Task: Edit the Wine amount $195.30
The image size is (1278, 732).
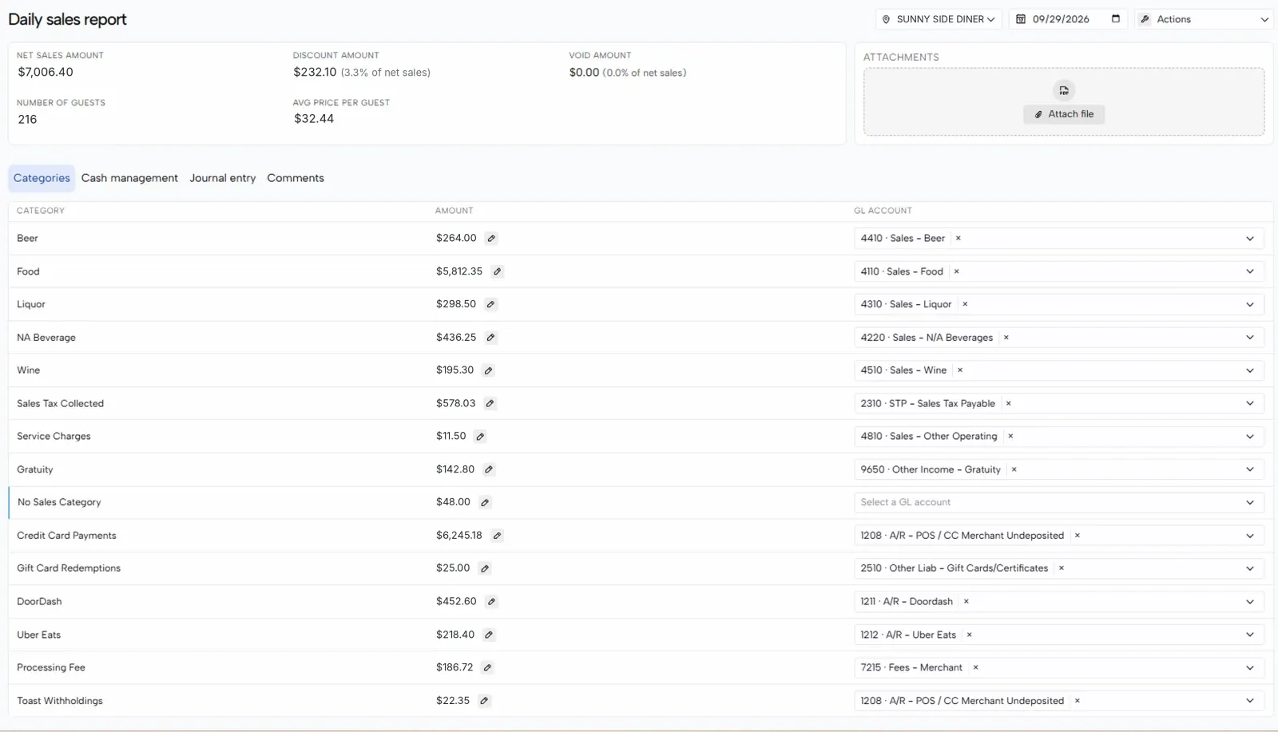Action: coord(488,370)
